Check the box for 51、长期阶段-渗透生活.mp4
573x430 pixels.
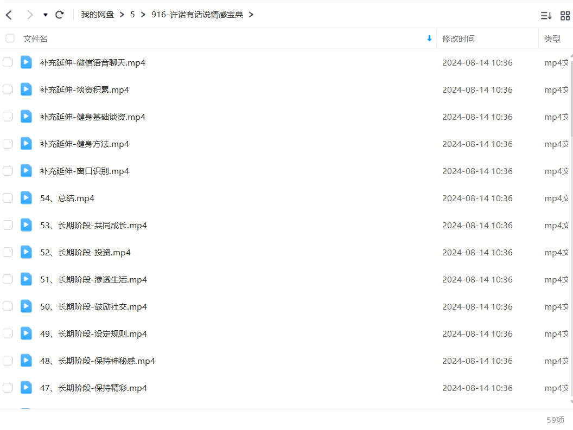[x=8, y=279]
